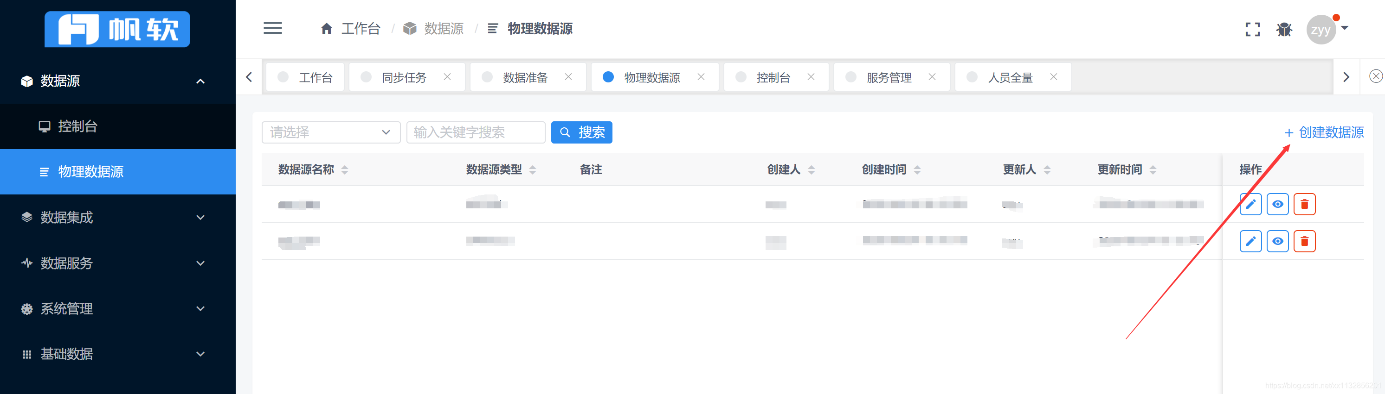Open the user dropdown arrow next to avatar
Viewport: 1385px width, 394px height.
(x=1345, y=28)
